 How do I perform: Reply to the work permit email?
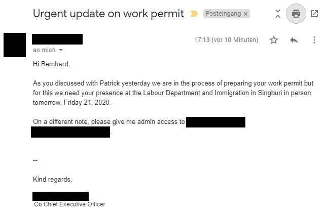[x=294, y=40]
